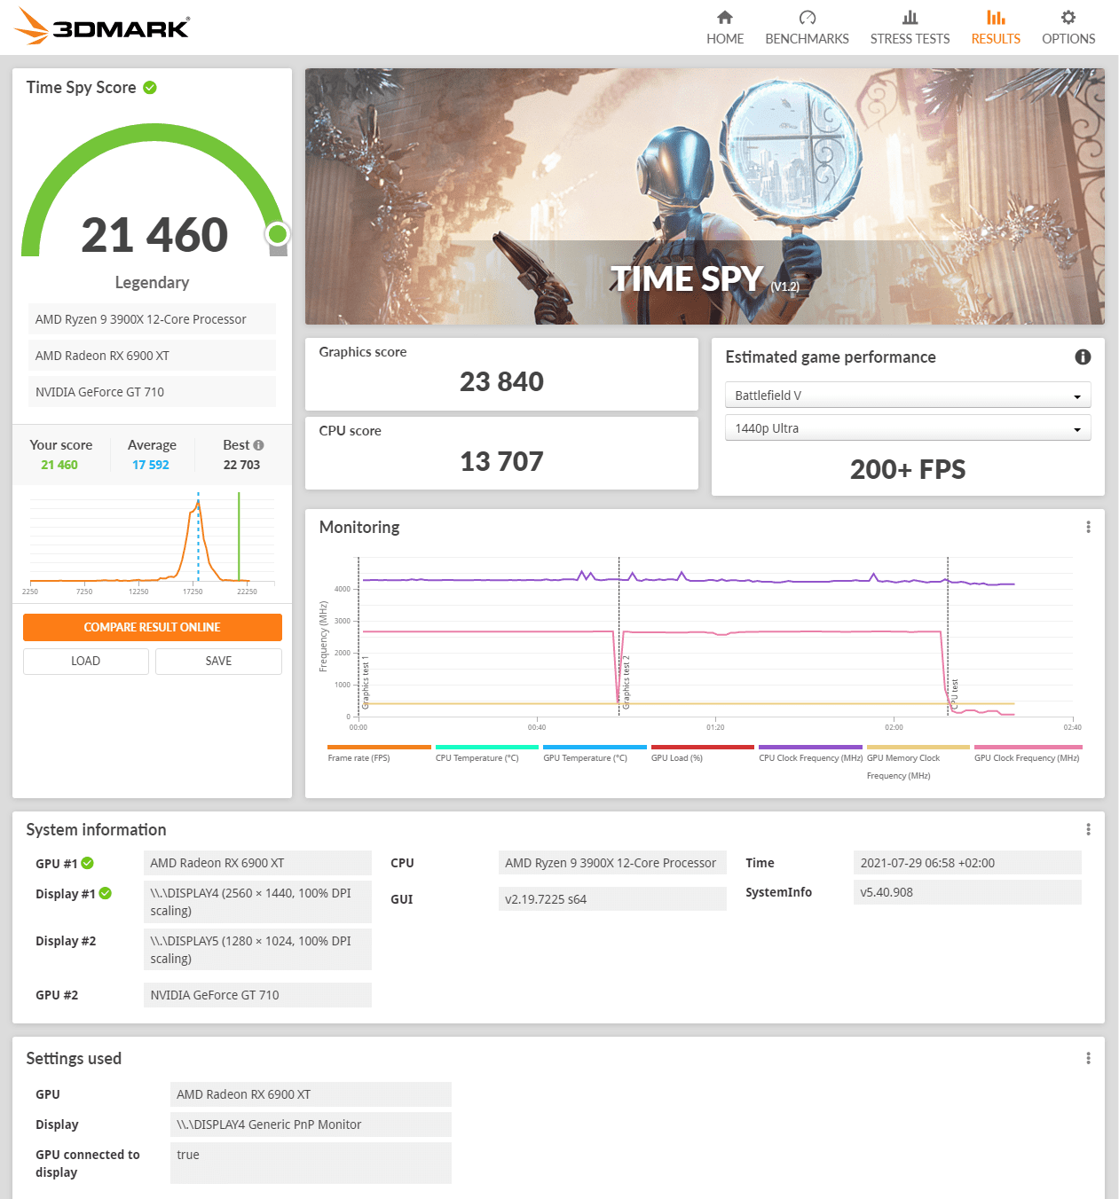Click the GPU connected to display true value

click(x=311, y=1163)
